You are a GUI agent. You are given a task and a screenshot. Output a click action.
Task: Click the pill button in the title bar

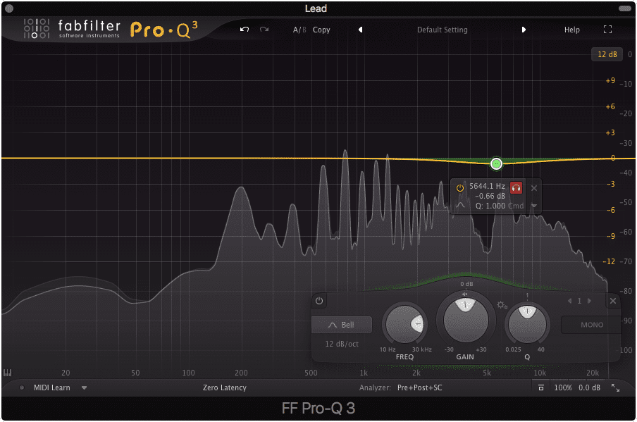(x=624, y=8)
